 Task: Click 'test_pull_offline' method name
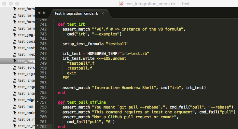87,102
